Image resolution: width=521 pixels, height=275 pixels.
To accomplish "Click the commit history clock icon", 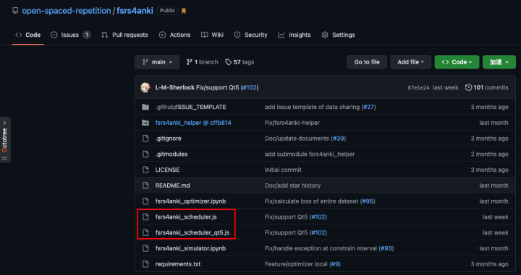I will (x=468, y=87).
